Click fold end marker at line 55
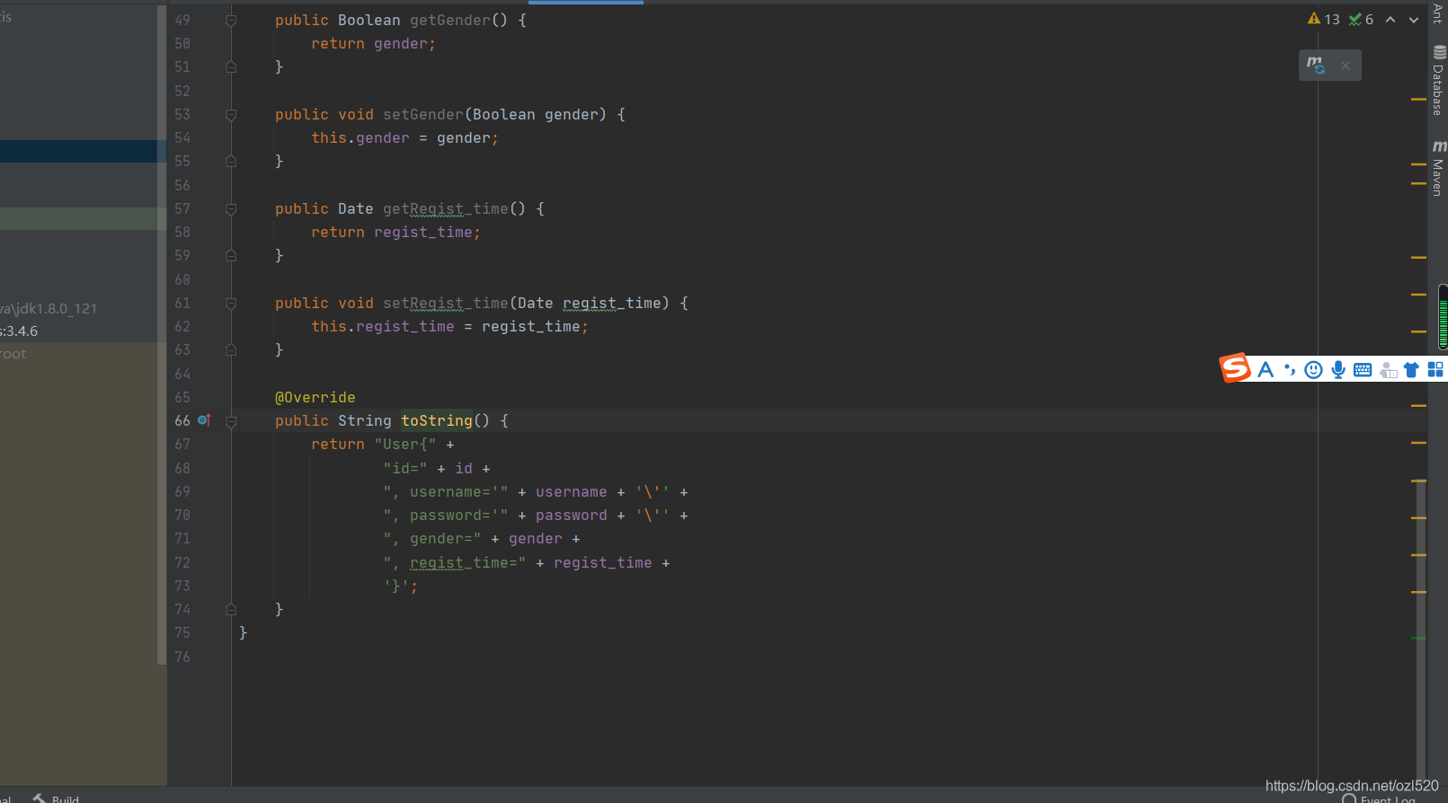The image size is (1448, 803). pos(231,161)
